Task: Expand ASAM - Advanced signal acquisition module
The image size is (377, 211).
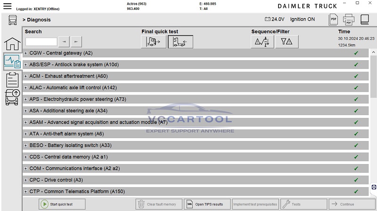Action: pos(26,122)
